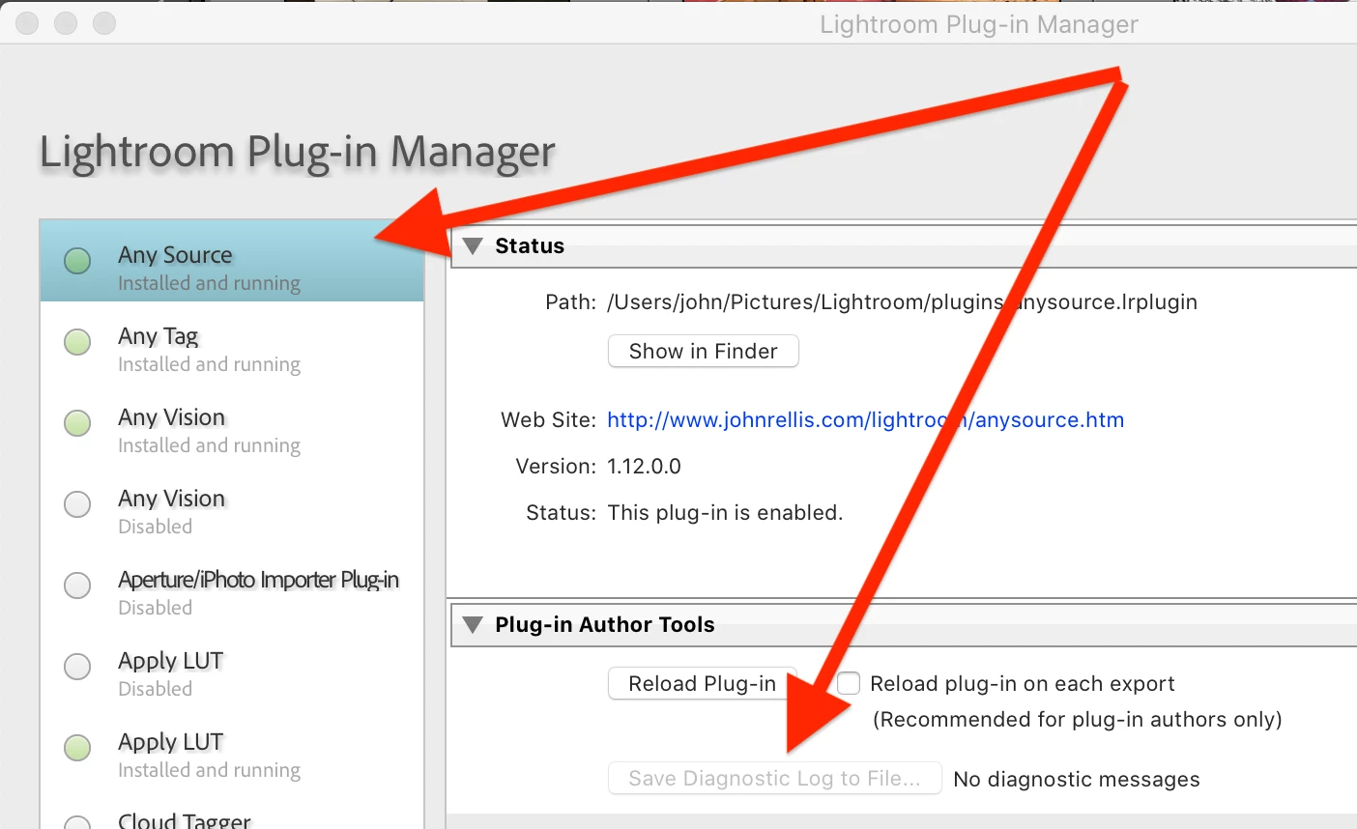Open the johnrellis.com anysource website link
Image resolution: width=1357 pixels, height=829 pixels.
865,420
